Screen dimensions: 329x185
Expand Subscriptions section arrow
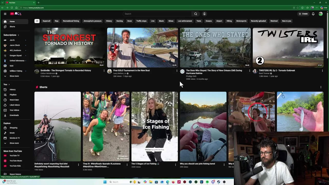(x=18, y=35)
